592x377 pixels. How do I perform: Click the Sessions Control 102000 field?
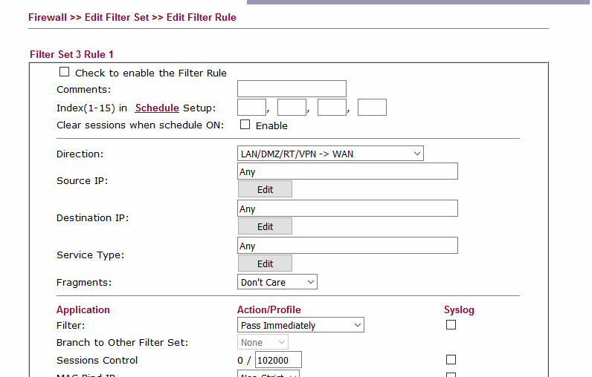[277, 361]
